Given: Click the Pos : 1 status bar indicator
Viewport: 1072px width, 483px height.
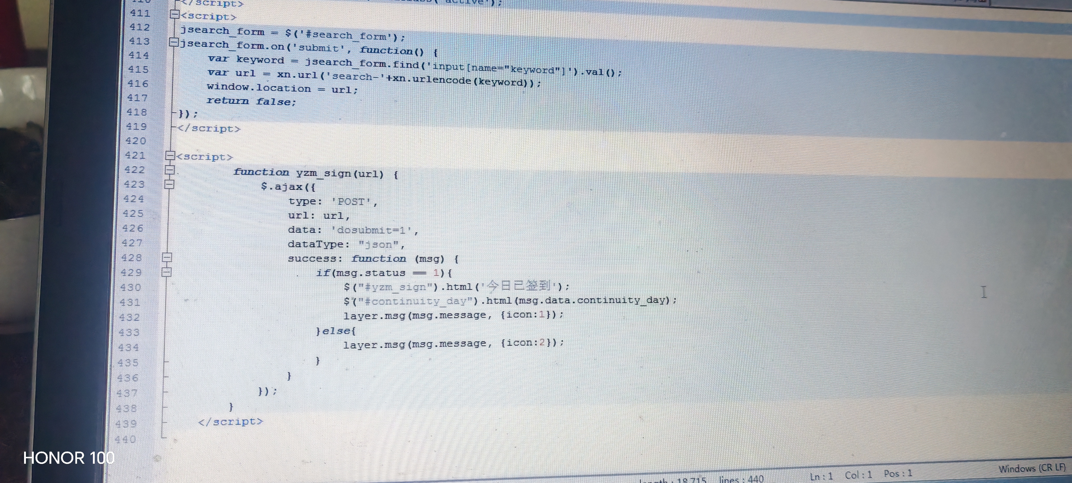Looking at the screenshot, I should [898, 474].
